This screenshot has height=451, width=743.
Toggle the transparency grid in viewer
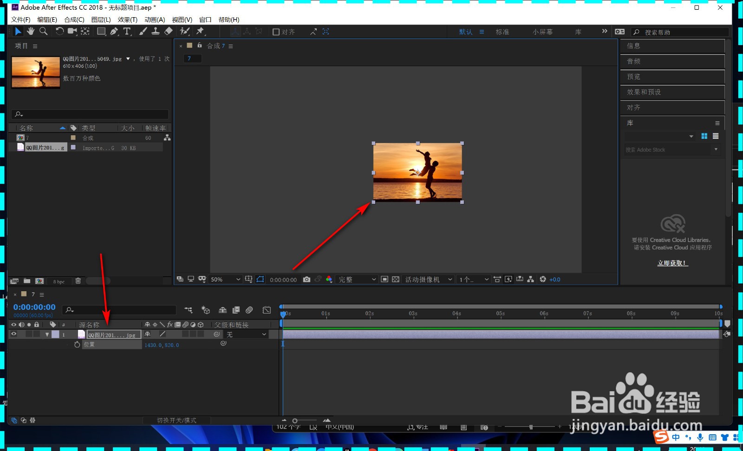coord(396,279)
